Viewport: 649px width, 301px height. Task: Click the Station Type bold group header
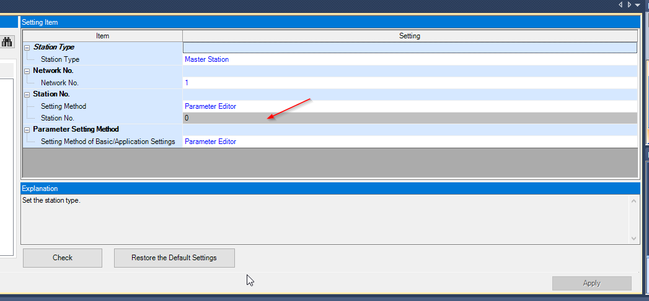coord(54,48)
